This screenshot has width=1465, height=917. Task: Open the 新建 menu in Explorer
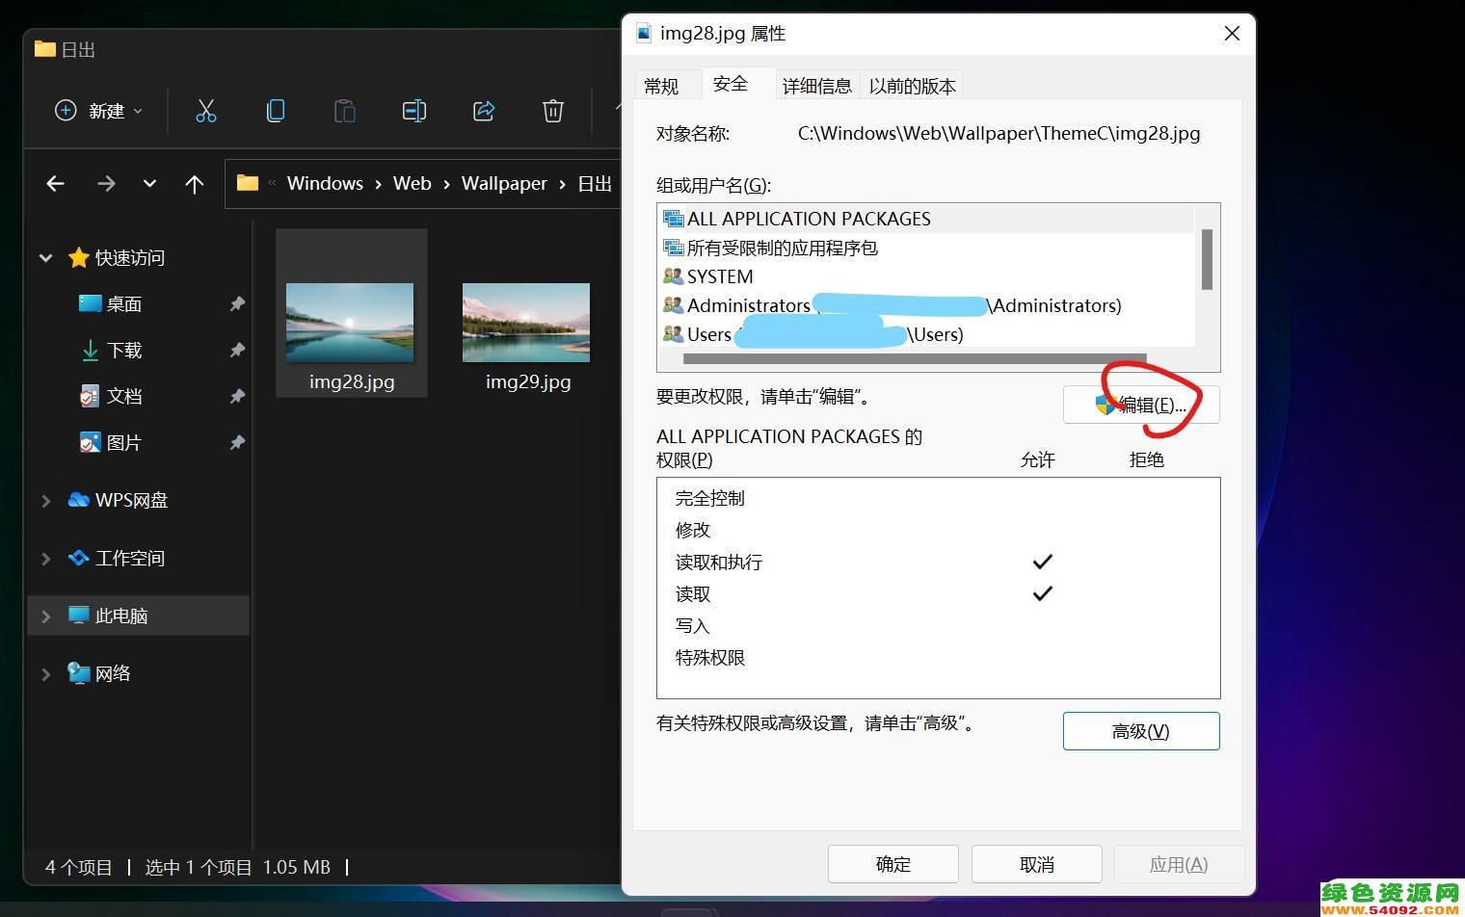click(98, 111)
